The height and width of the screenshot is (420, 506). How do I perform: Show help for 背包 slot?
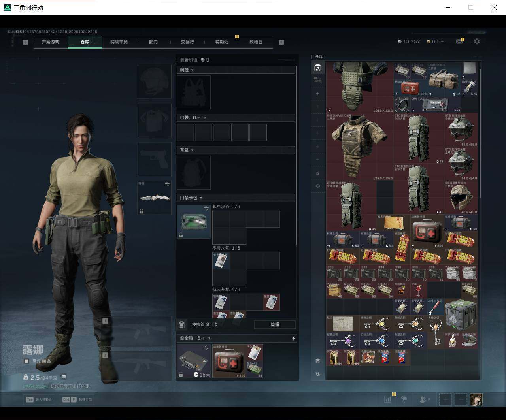[x=193, y=150]
